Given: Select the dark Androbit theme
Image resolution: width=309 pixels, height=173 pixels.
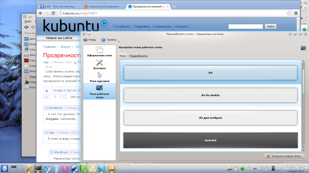Looking at the screenshot, I should click(x=210, y=140).
